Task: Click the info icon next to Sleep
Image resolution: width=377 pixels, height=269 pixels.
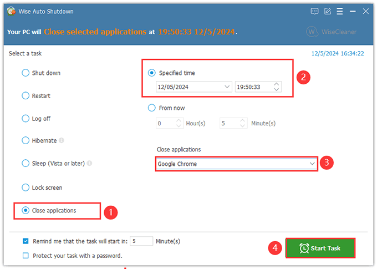Action: pyautogui.click(x=89, y=163)
